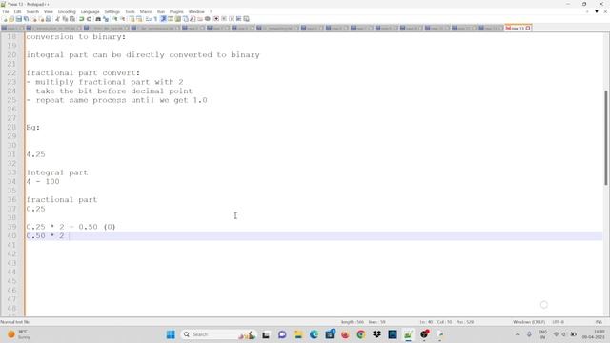Click line 'fractional part convert:'

[83, 73]
